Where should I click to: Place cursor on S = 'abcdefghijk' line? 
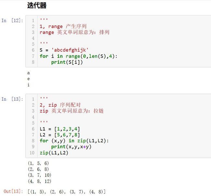pos(64,50)
